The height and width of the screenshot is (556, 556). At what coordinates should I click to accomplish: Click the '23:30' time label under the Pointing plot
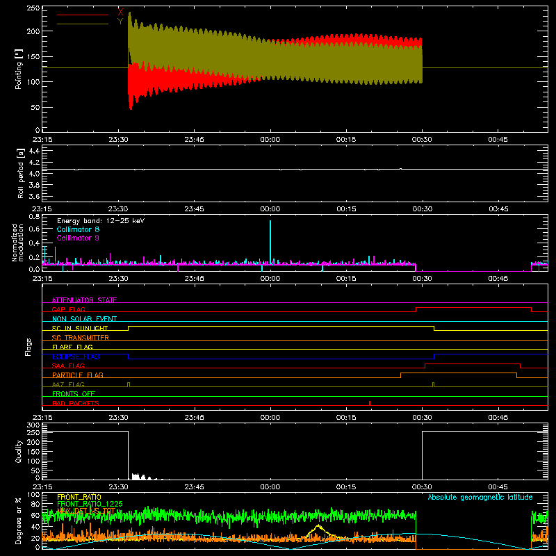118,140
